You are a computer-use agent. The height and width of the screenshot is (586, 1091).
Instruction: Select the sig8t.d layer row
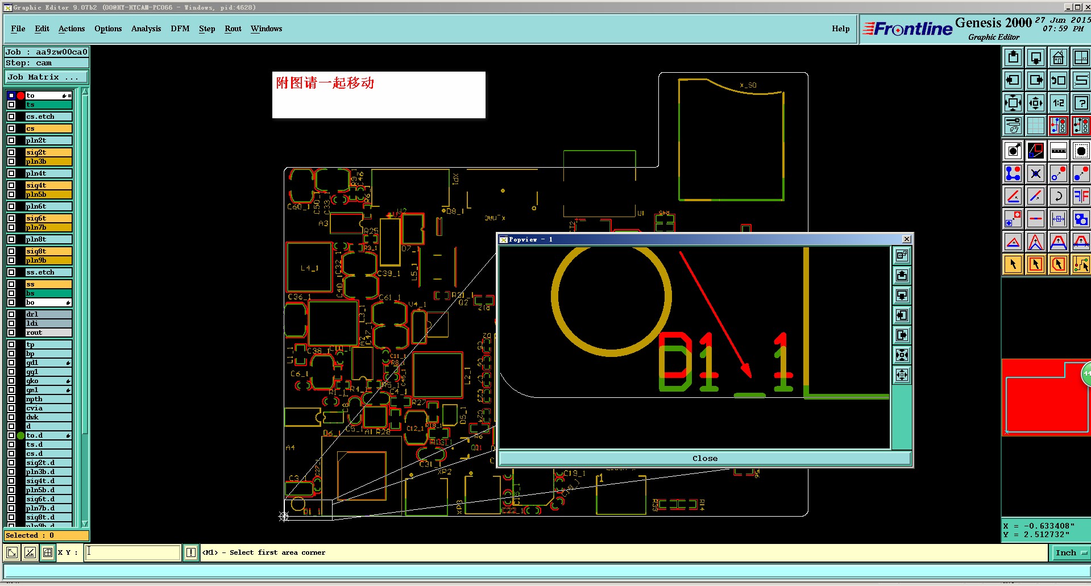click(x=48, y=517)
